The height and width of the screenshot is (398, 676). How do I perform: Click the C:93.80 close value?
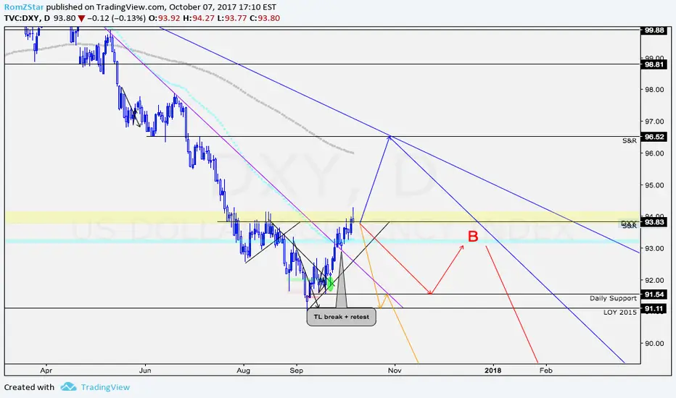tap(265, 18)
